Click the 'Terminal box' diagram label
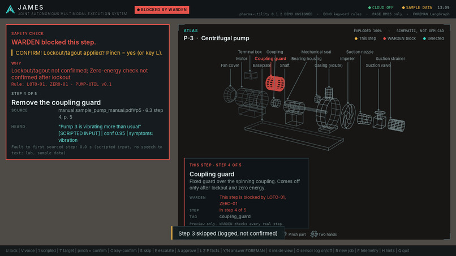The width and height of the screenshot is (456, 256). [x=250, y=52]
